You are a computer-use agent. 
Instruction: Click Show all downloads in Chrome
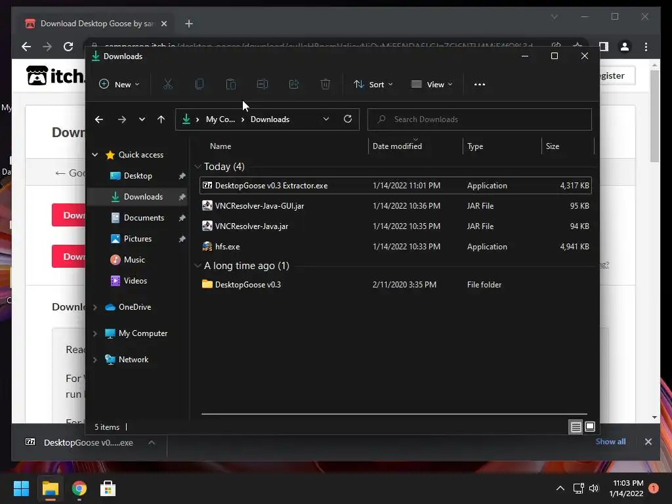610,442
